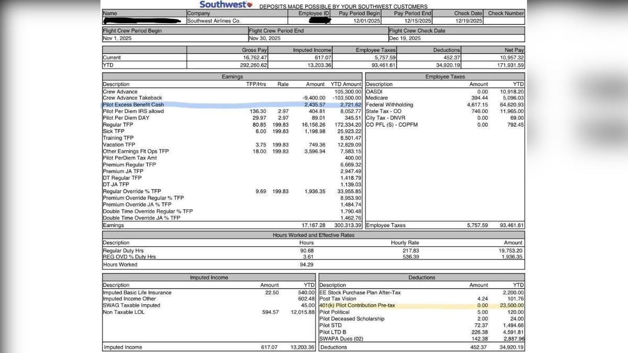The width and height of the screenshot is (628, 353).
Task: Click Non Taxable LOL amount 594.57
Action: coord(271,312)
